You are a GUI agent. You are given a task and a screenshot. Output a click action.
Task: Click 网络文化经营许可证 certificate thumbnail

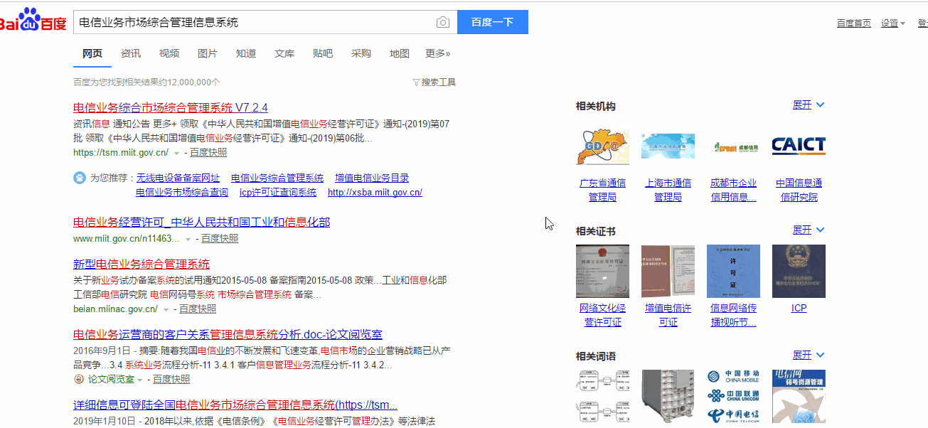[602, 271]
